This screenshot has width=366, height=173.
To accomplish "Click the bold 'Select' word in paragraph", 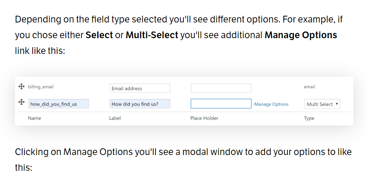I will click(x=99, y=35).
